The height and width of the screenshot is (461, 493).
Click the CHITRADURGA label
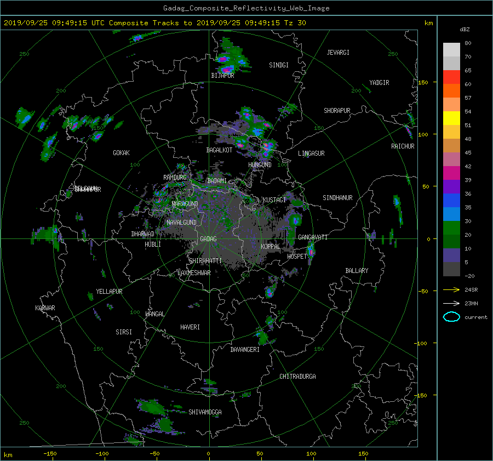click(297, 377)
